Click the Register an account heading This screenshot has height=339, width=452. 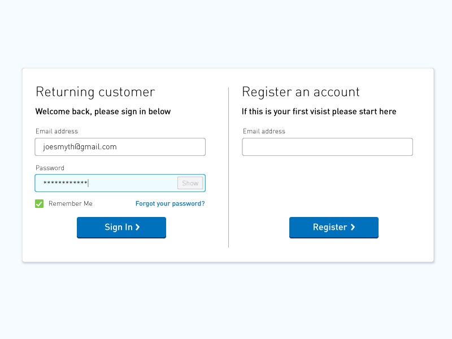pyautogui.click(x=301, y=92)
